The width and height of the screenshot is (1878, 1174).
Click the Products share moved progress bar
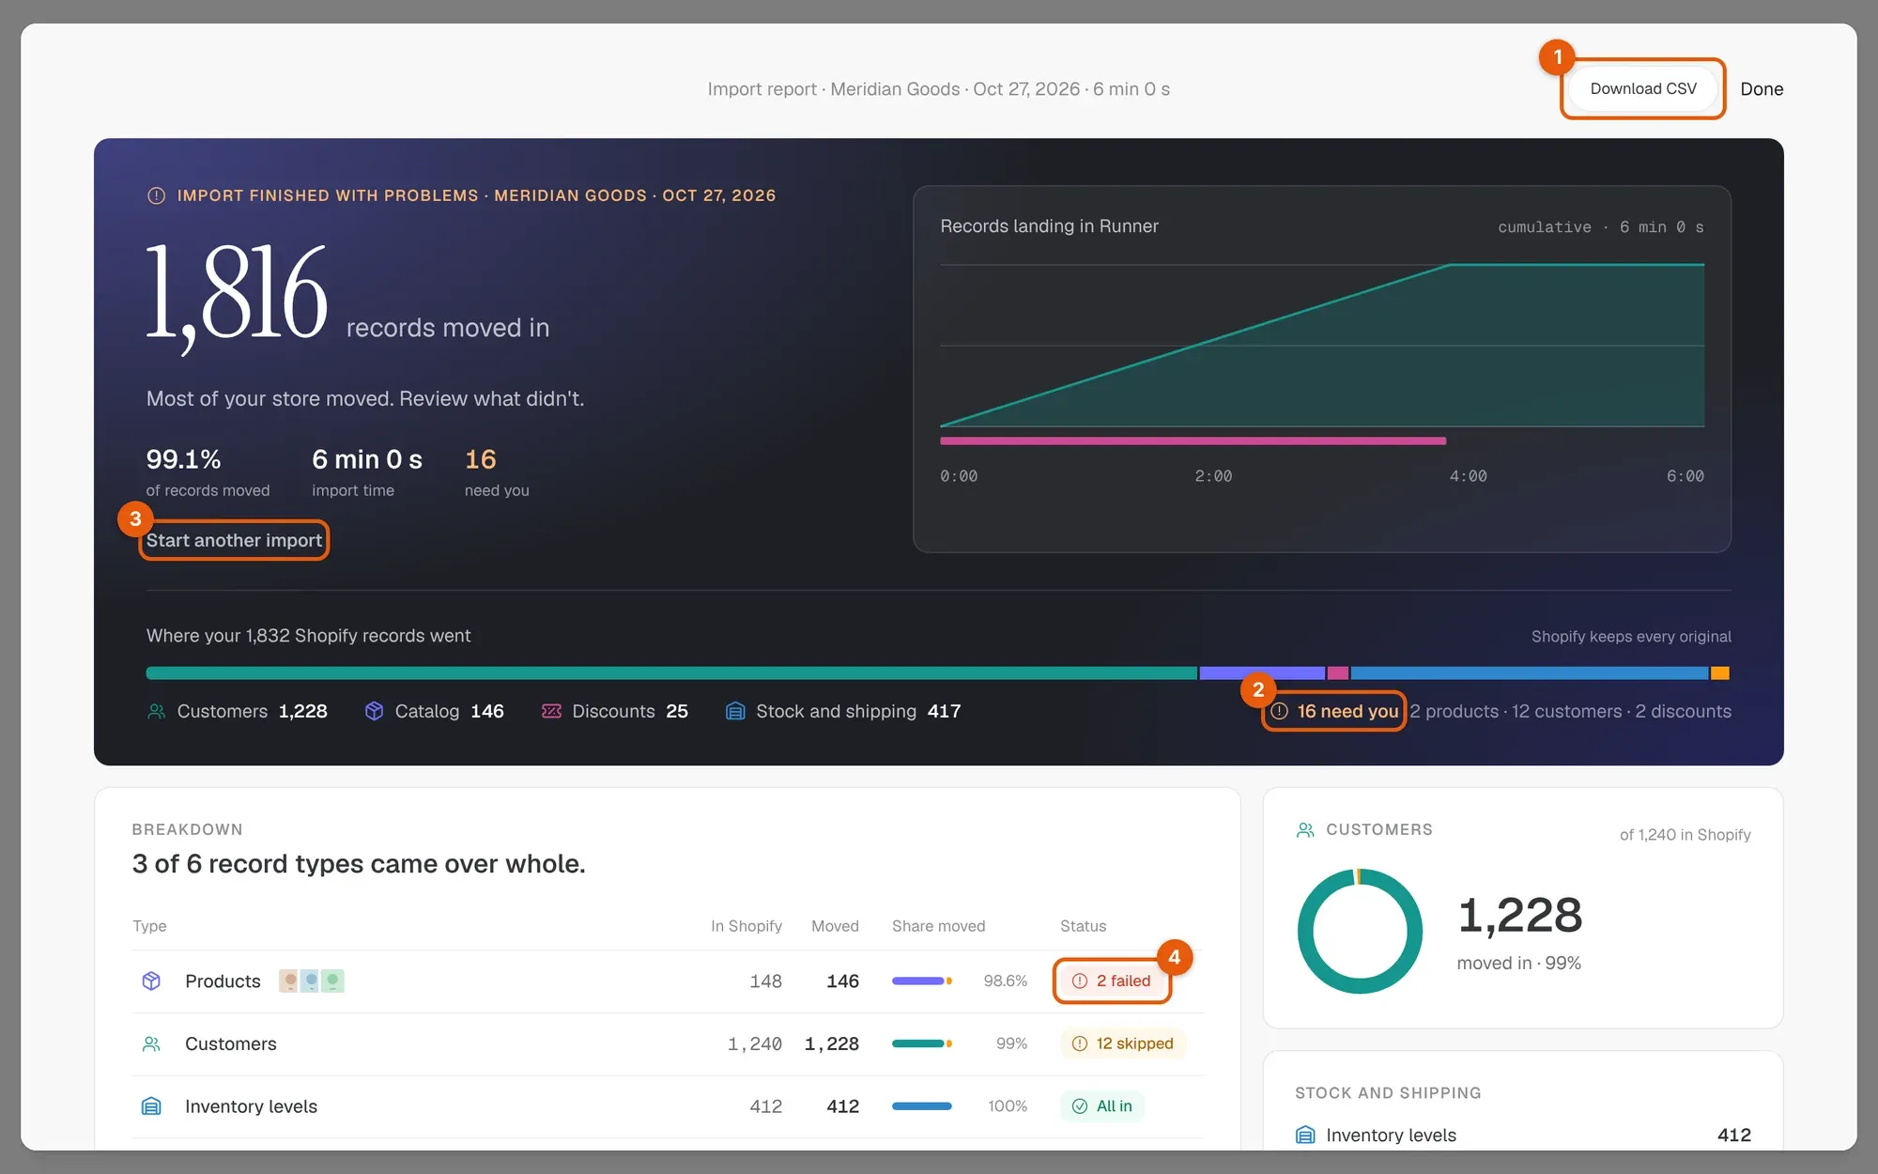click(922, 981)
